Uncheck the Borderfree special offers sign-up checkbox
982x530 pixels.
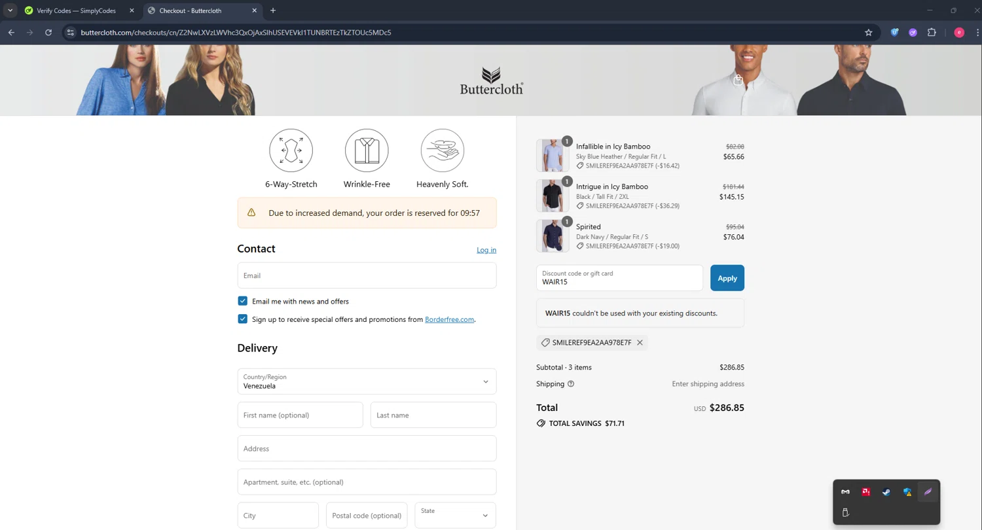coord(242,319)
